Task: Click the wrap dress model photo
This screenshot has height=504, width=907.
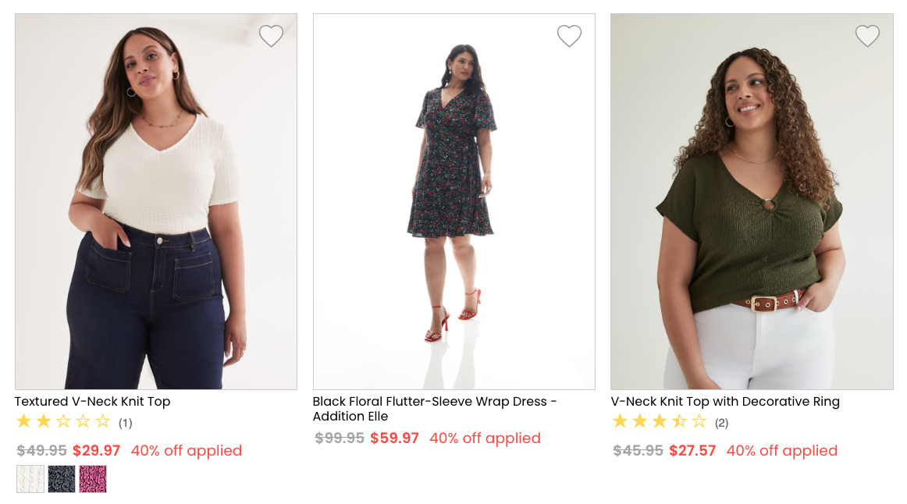Action: [x=453, y=201]
